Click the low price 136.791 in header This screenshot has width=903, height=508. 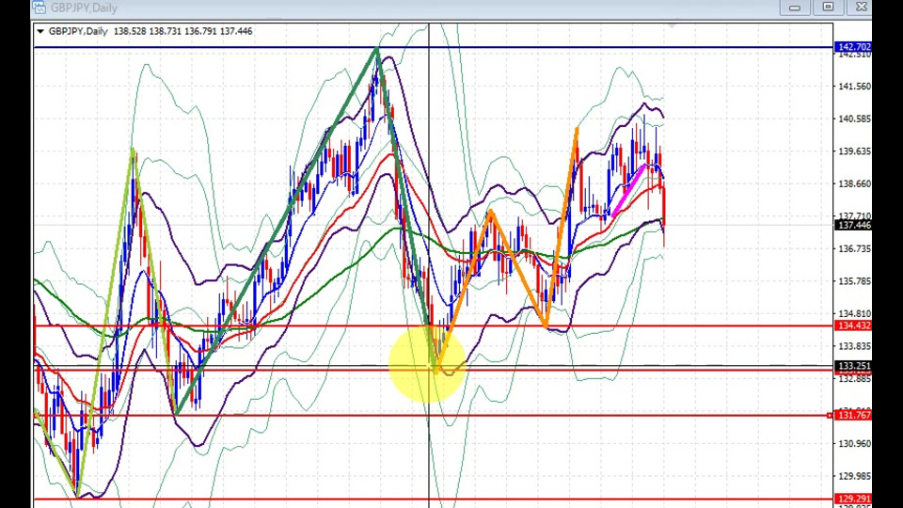tap(200, 31)
